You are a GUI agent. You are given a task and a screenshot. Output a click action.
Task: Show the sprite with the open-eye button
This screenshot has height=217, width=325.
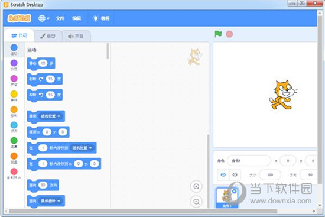(x=223, y=174)
